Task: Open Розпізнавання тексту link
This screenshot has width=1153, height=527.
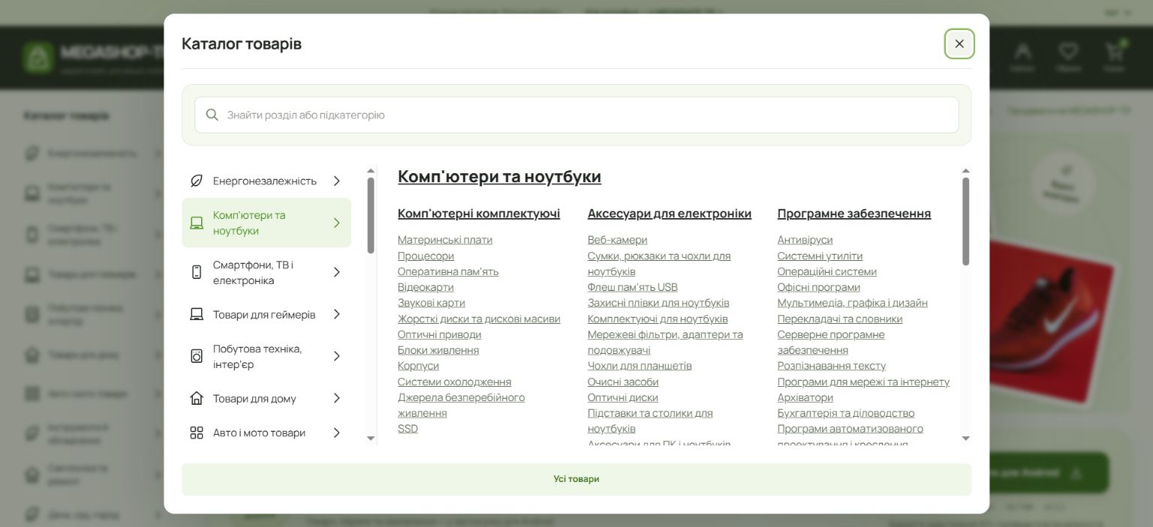Action: pos(832,366)
